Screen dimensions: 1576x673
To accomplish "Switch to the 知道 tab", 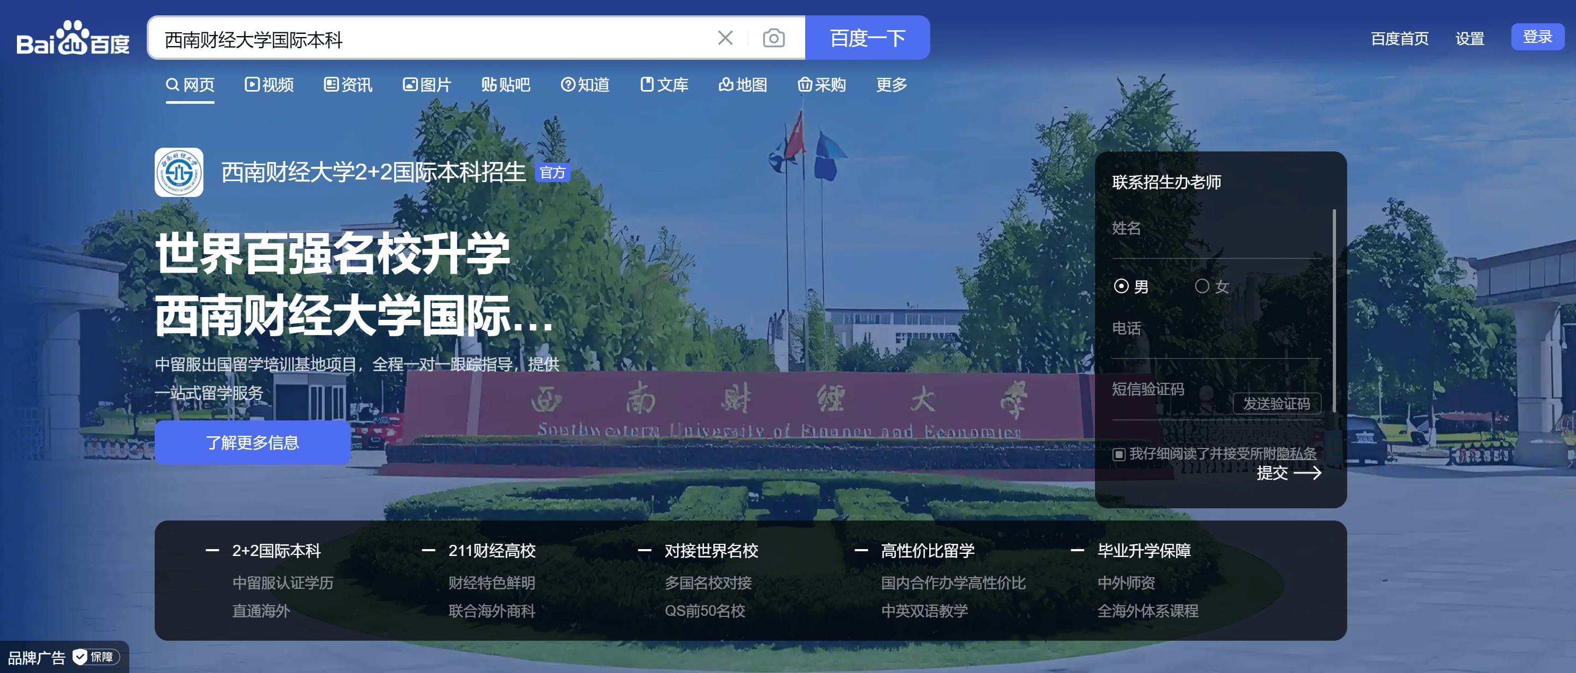I will [x=585, y=85].
